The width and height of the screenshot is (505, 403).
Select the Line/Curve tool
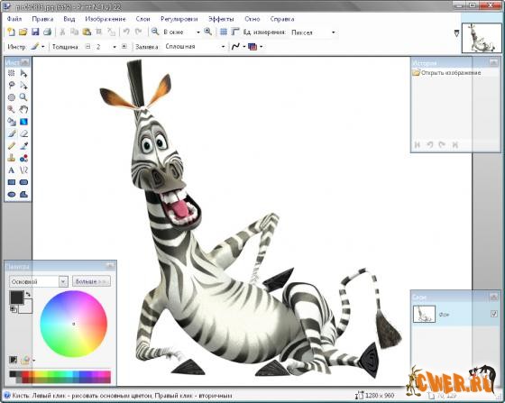23,170
